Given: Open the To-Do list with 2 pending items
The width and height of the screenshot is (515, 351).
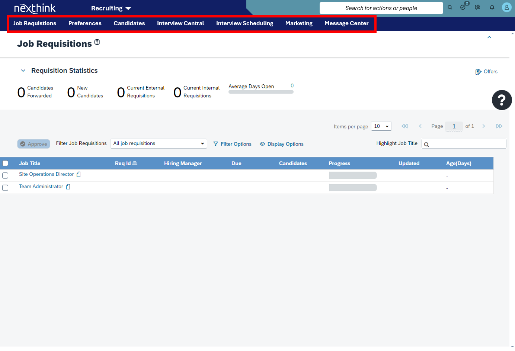Looking at the screenshot, I should 463,7.
